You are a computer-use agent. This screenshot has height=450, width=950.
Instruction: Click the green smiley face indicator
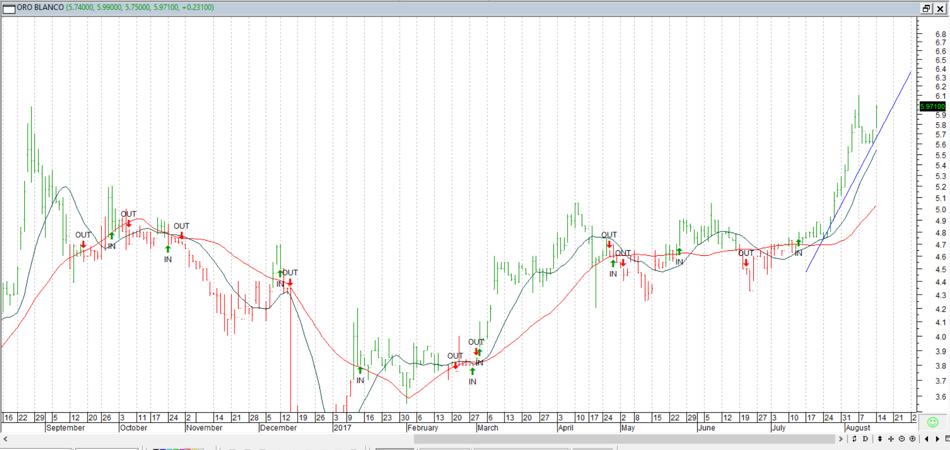point(932,422)
